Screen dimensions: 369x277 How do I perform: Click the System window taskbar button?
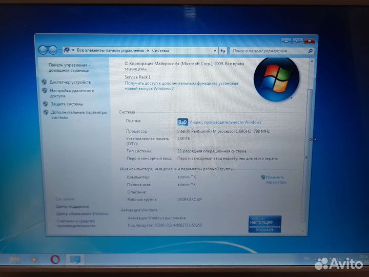click(75, 260)
